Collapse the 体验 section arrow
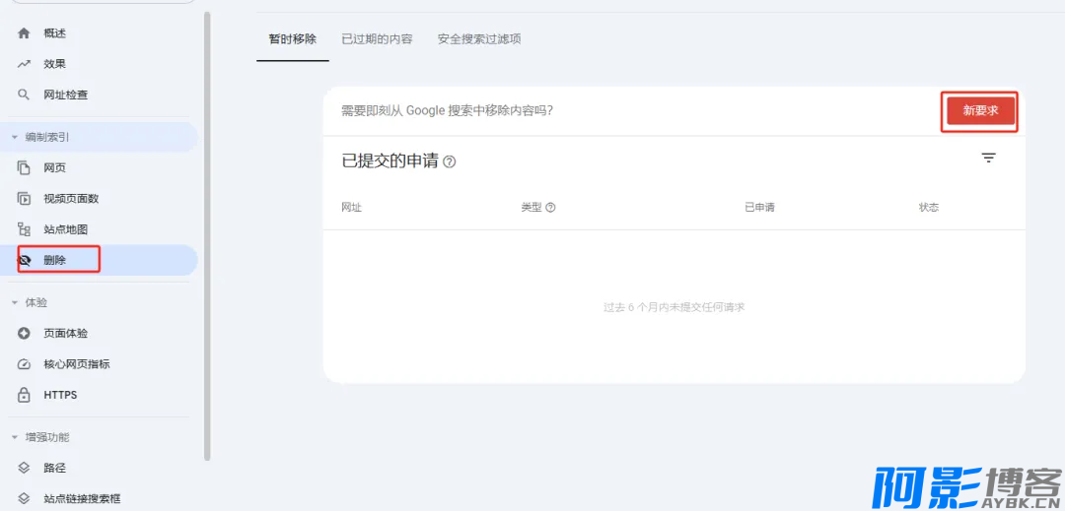 [x=15, y=302]
